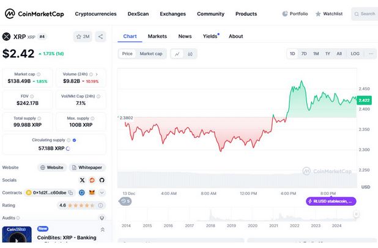This screenshot has width=378, height=248.
Task: Add XRP to watchlist with star button
Action: pos(83,37)
